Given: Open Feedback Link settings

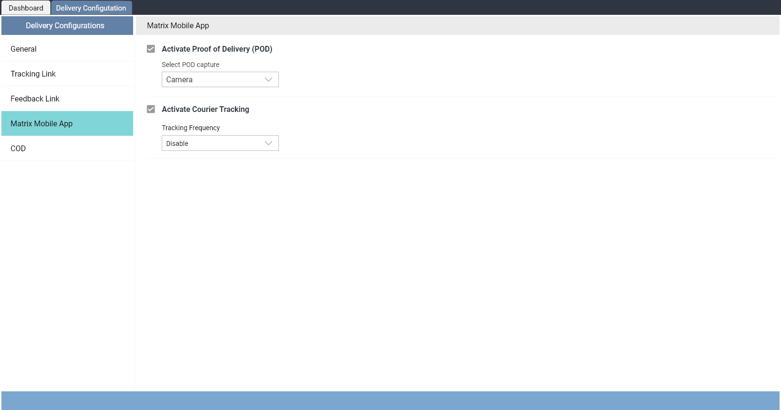Looking at the screenshot, I should (67, 99).
